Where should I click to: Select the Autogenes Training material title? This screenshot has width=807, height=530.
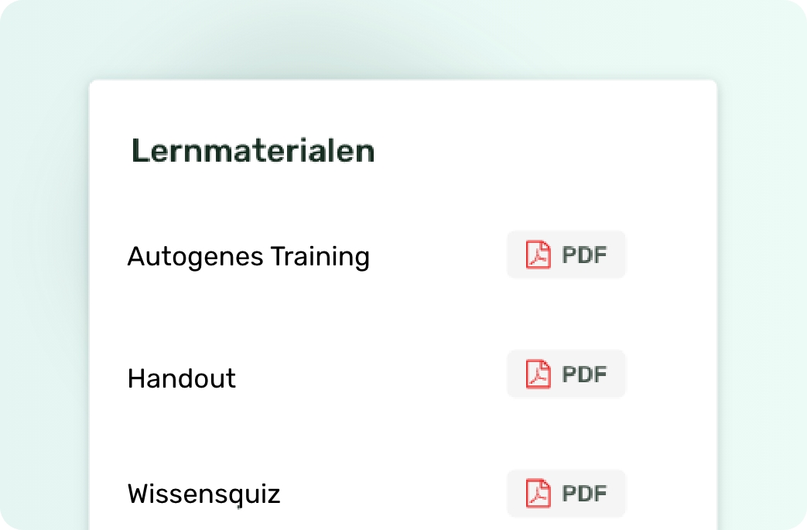248,256
